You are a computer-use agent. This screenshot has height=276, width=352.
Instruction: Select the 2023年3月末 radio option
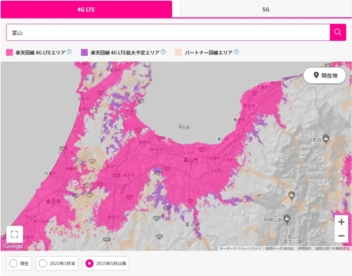[x=57, y=263]
